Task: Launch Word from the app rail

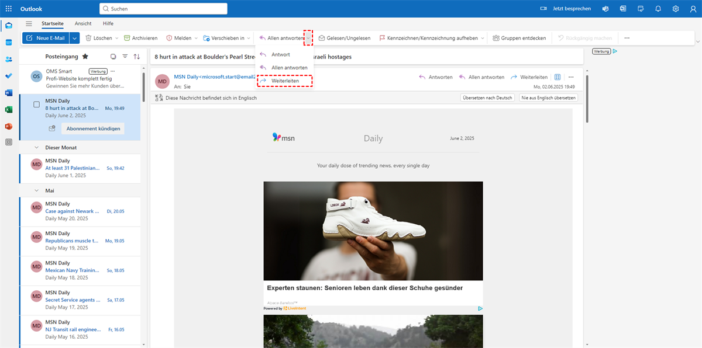Action: tap(8, 93)
